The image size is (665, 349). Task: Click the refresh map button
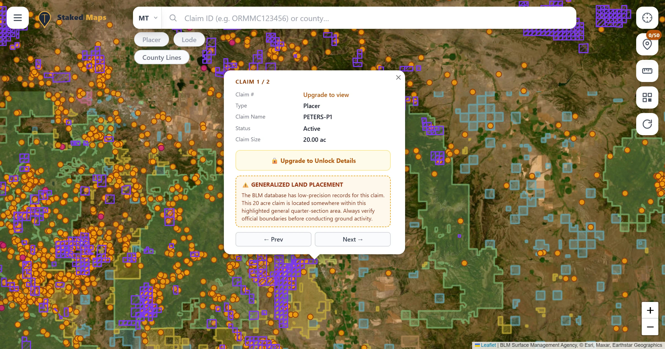point(647,124)
